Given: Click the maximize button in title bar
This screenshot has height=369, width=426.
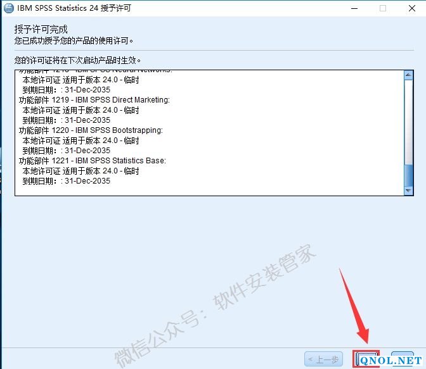Looking at the screenshot, I should coord(383,8).
